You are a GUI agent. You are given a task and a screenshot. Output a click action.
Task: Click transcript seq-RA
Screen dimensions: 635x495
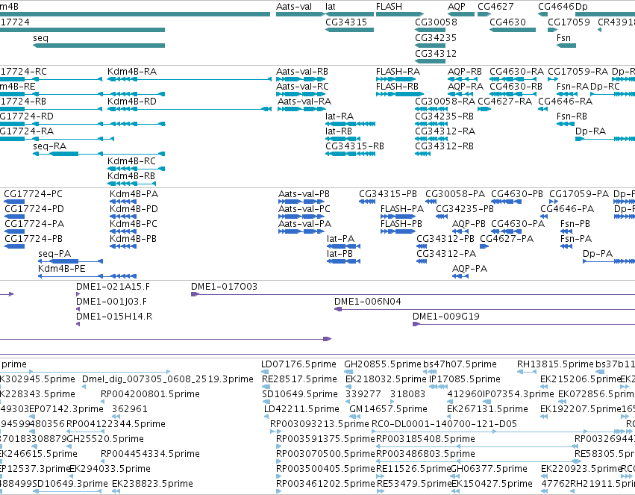click(x=50, y=146)
